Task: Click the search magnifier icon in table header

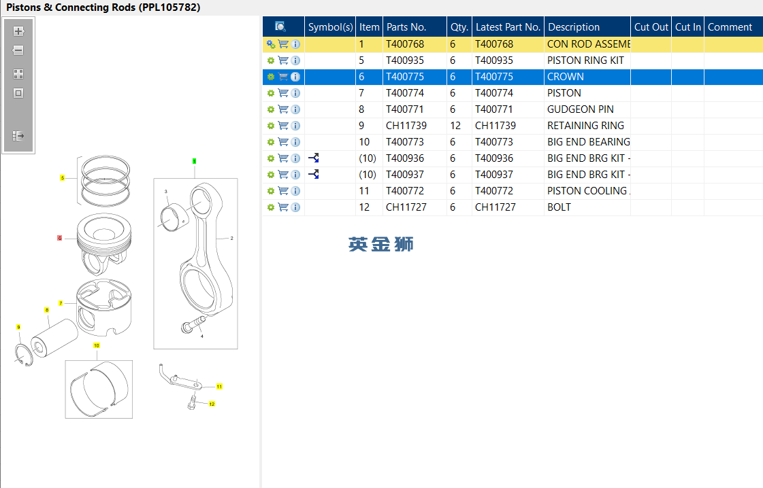Action: (x=280, y=27)
